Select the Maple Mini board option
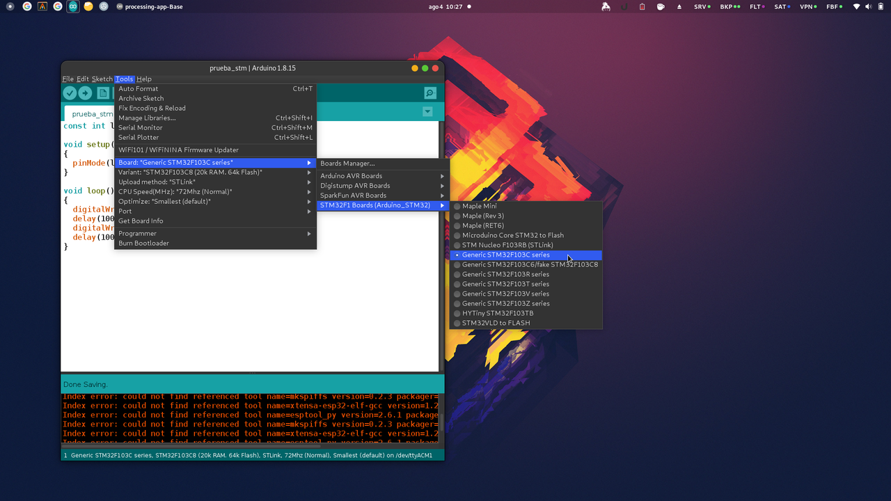Viewport: 891px width, 501px height. (x=526, y=206)
